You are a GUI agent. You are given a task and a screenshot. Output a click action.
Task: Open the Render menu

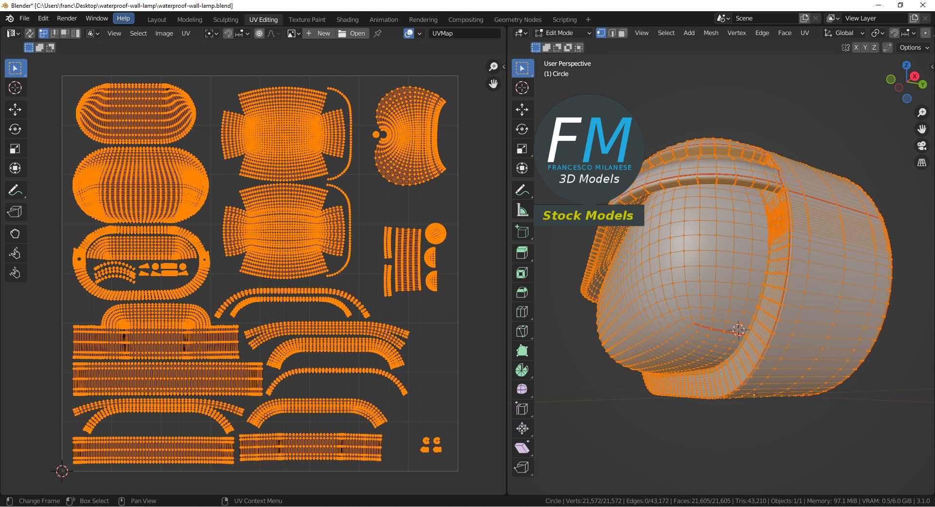click(67, 19)
